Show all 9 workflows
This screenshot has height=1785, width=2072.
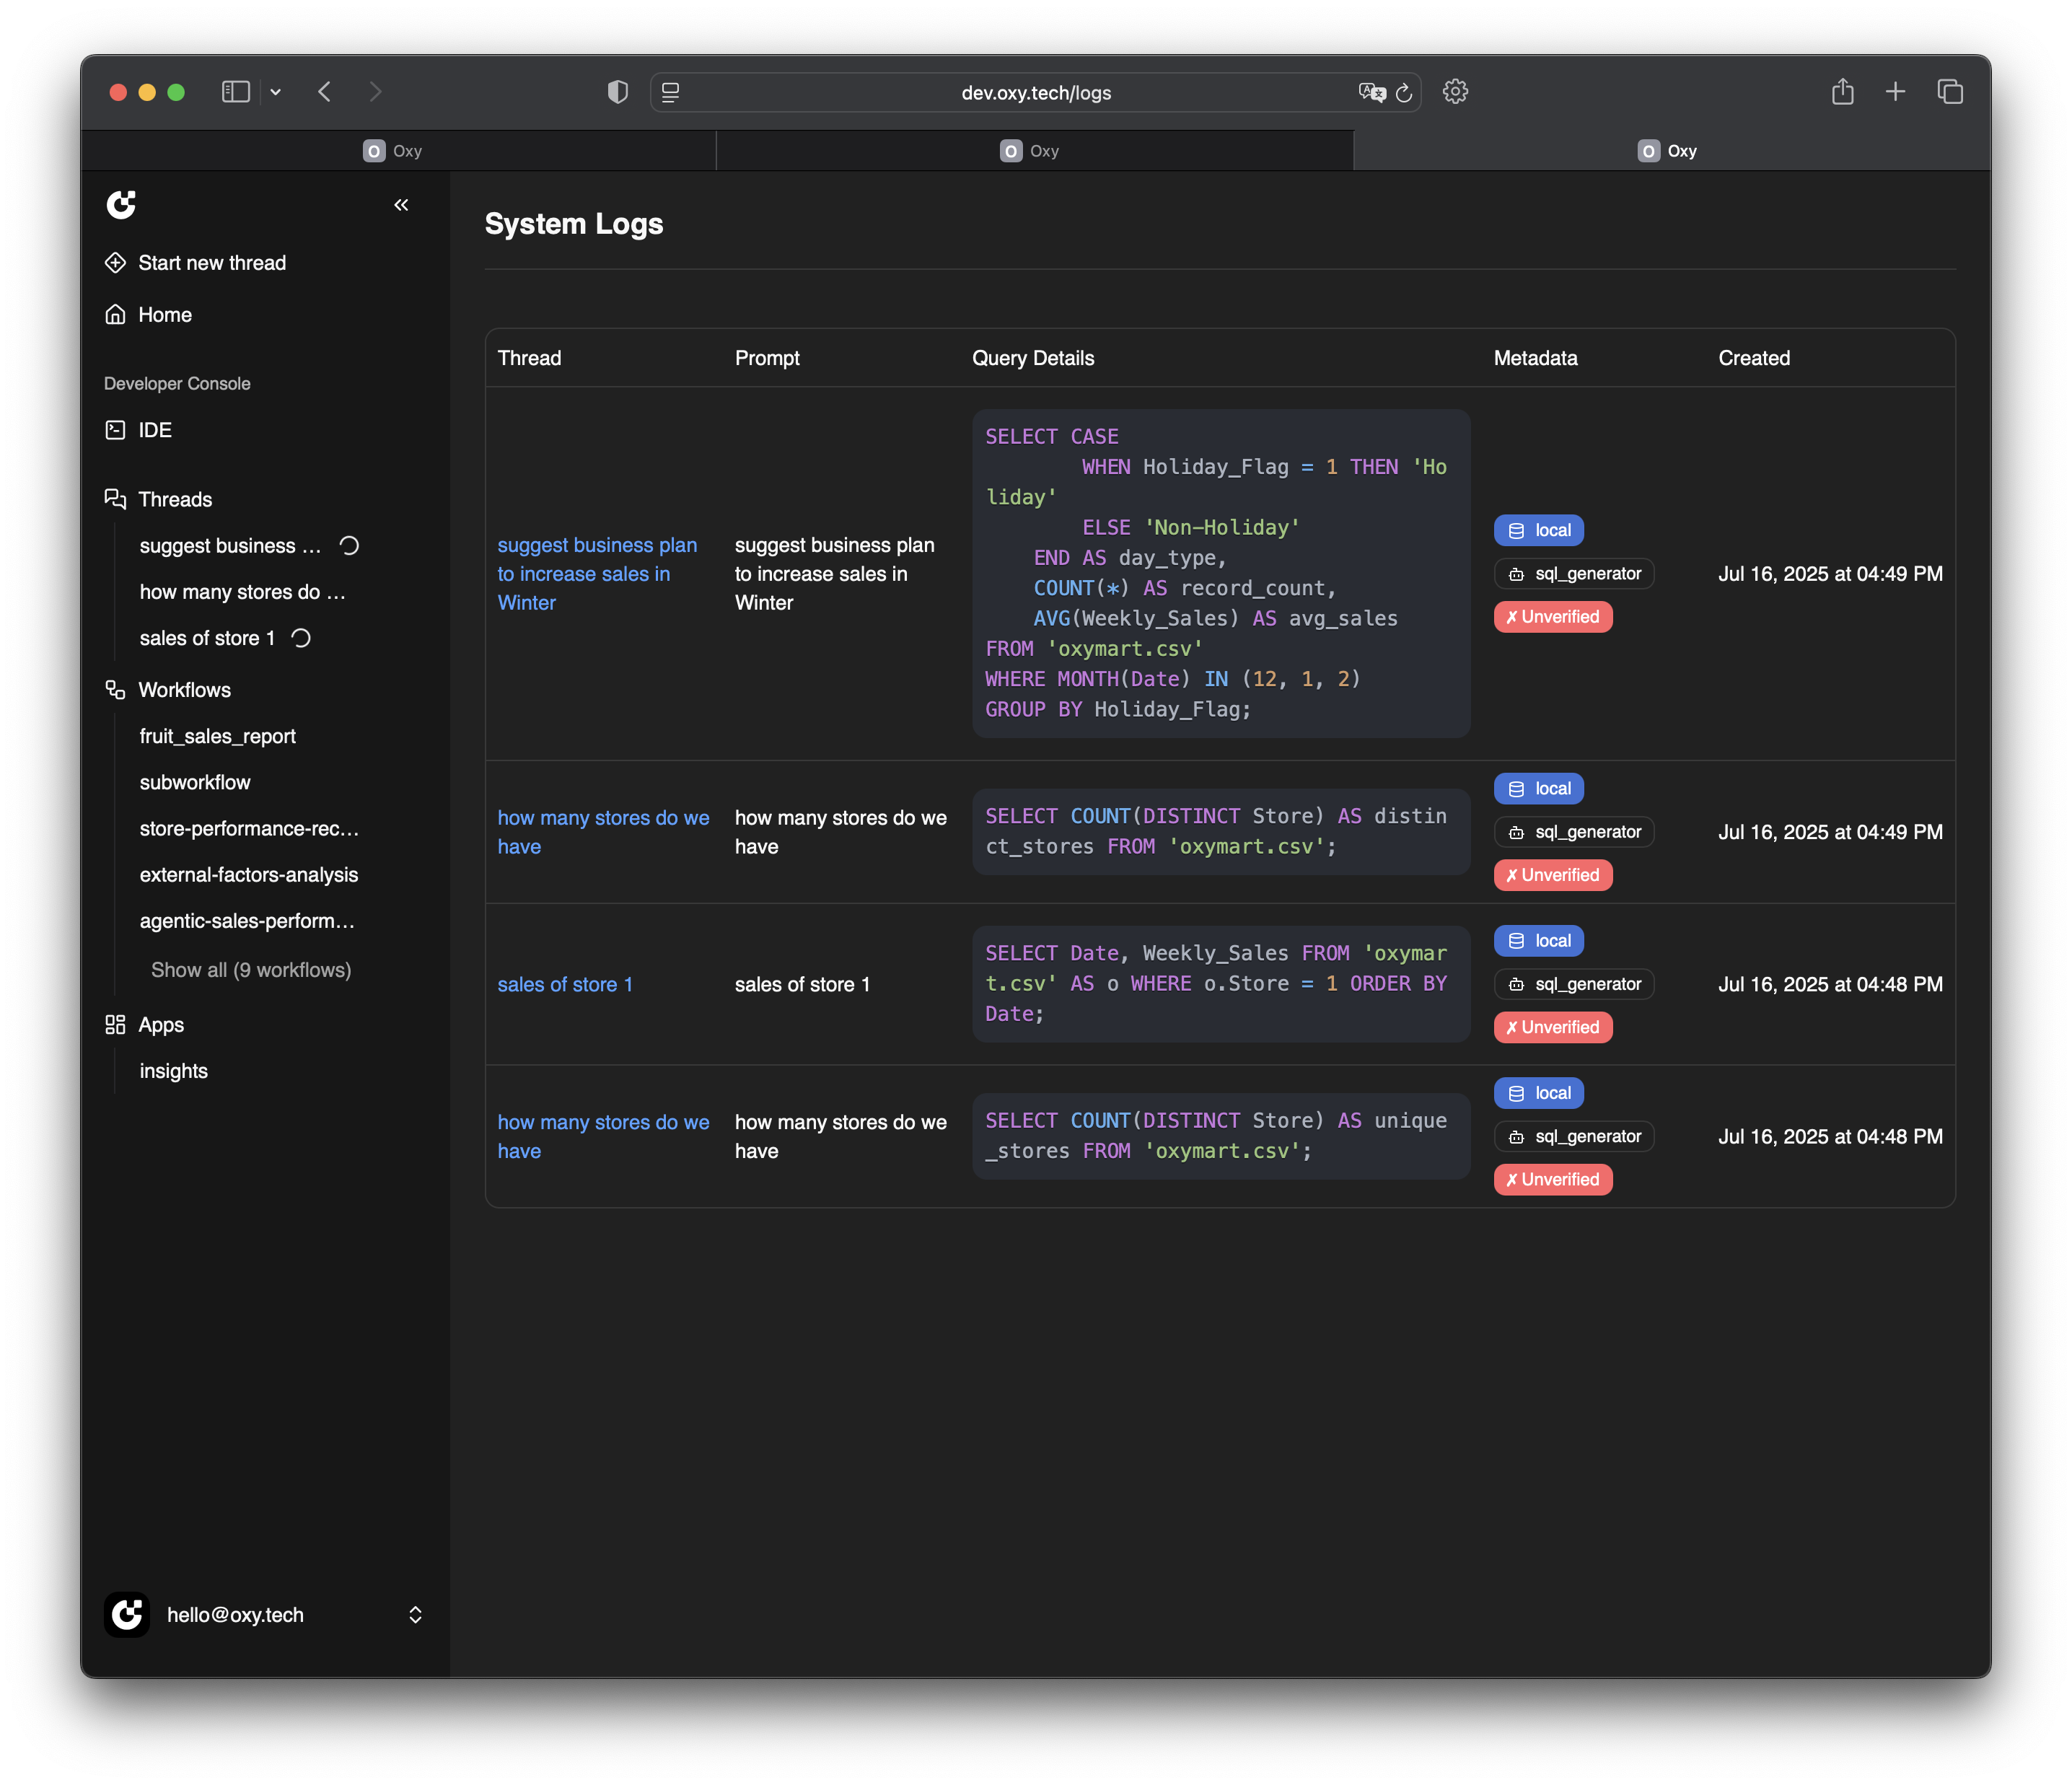(x=251, y=970)
